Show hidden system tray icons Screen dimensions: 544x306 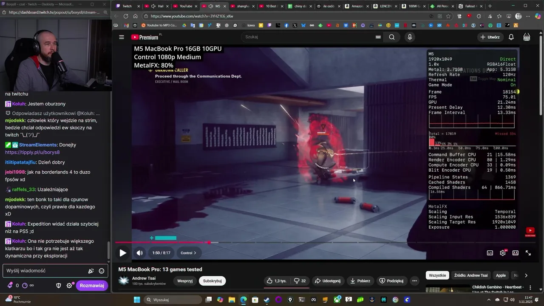(489, 300)
